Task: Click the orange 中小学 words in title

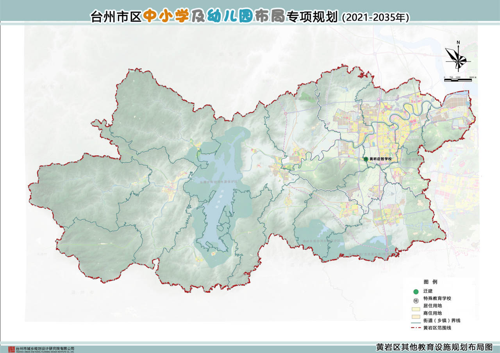Action: (166, 16)
